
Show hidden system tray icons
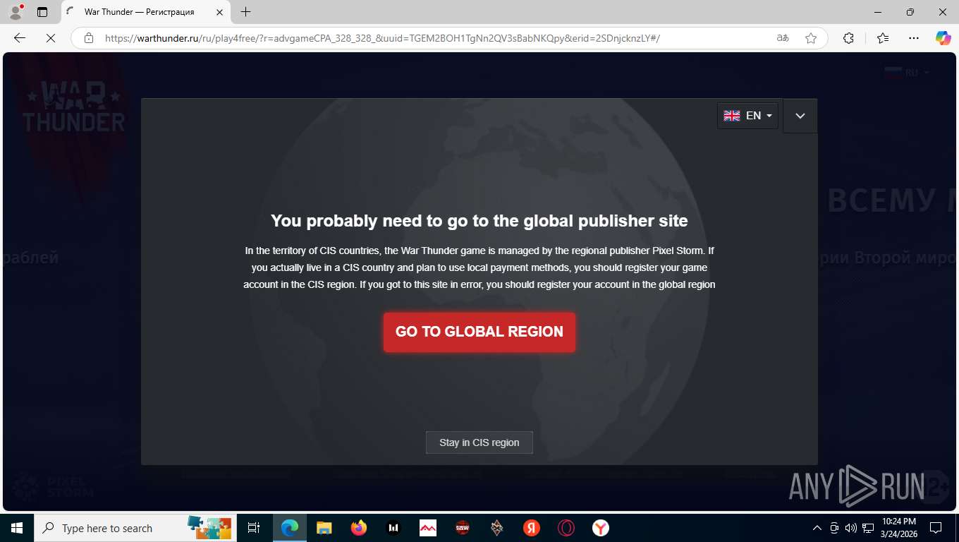click(817, 528)
